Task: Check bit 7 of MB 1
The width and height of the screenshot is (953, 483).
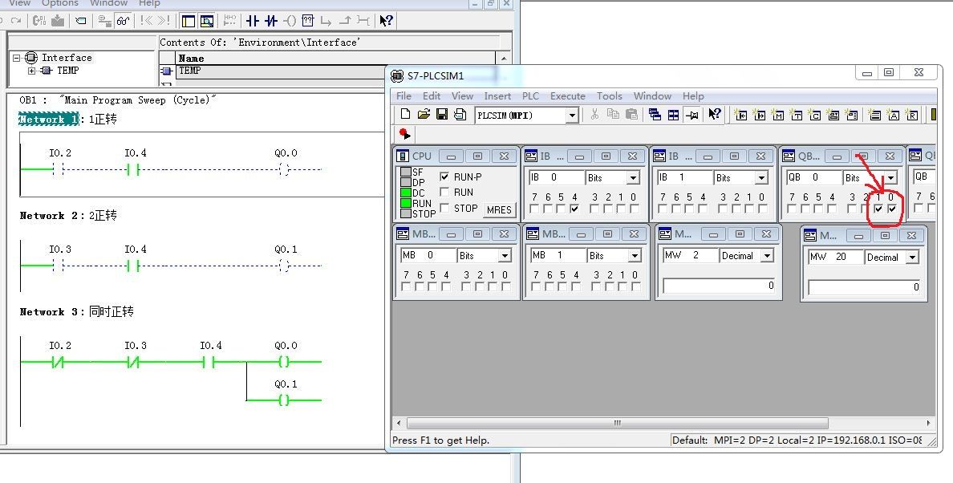Action: (535, 286)
